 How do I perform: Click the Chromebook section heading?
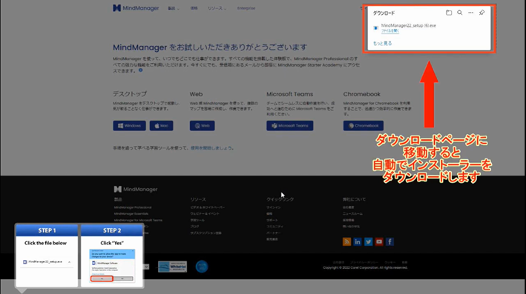click(361, 94)
